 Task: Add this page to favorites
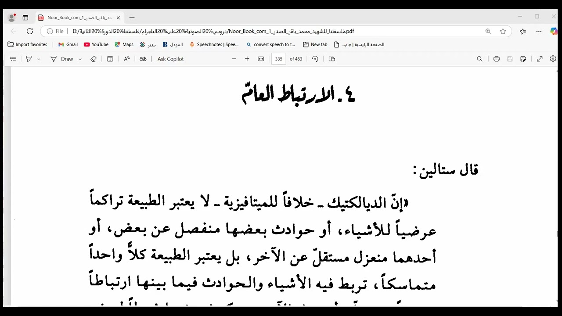point(503,31)
